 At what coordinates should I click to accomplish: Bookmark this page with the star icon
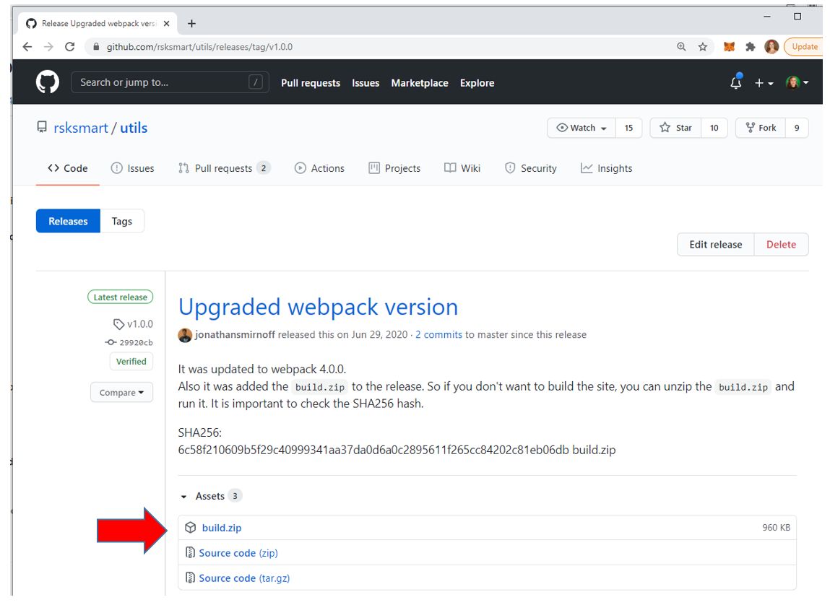702,47
